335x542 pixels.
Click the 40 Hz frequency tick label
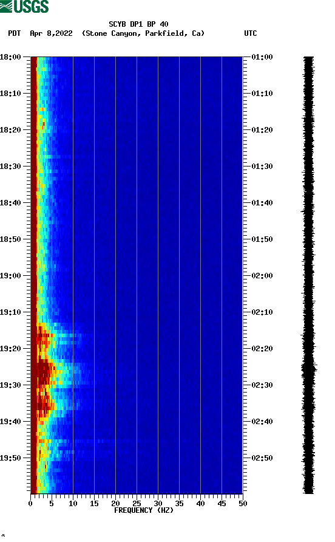point(200,504)
